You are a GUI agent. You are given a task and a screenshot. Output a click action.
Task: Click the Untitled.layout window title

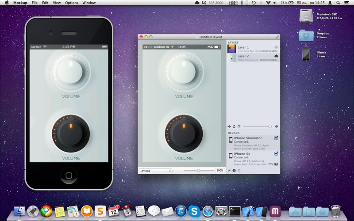[211, 37]
